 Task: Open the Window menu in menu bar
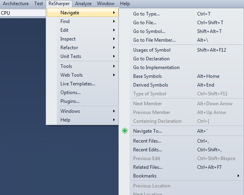[x=106, y=4]
